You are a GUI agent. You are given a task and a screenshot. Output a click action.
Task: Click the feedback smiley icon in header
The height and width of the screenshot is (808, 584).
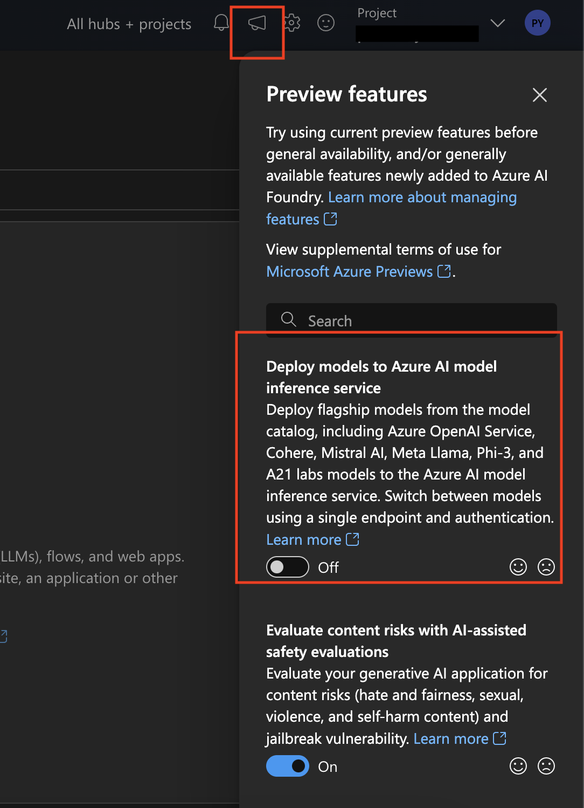coord(326,23)
